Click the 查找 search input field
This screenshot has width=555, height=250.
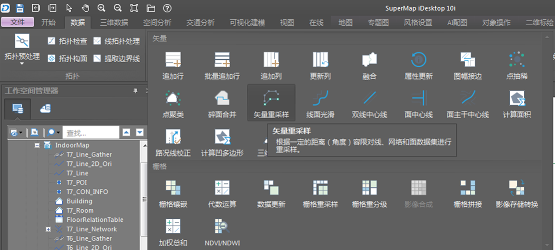click(91, 132)
